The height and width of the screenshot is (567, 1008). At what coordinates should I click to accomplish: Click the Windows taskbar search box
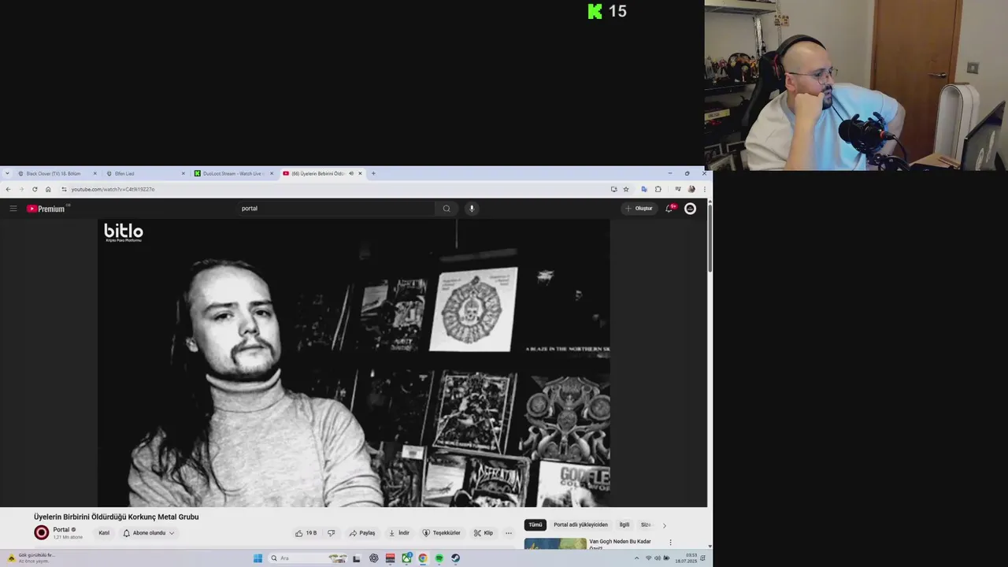pyautogui.click(x=307, y=558)
